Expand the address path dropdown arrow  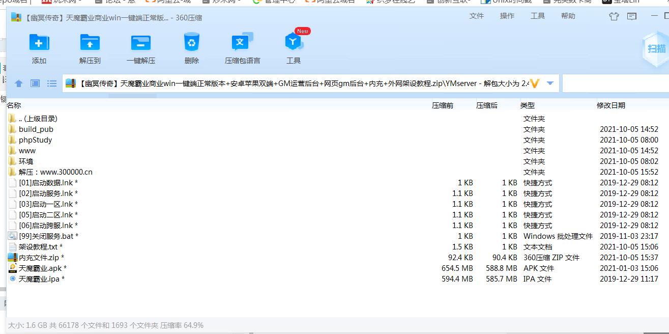[x=550, y=83]
